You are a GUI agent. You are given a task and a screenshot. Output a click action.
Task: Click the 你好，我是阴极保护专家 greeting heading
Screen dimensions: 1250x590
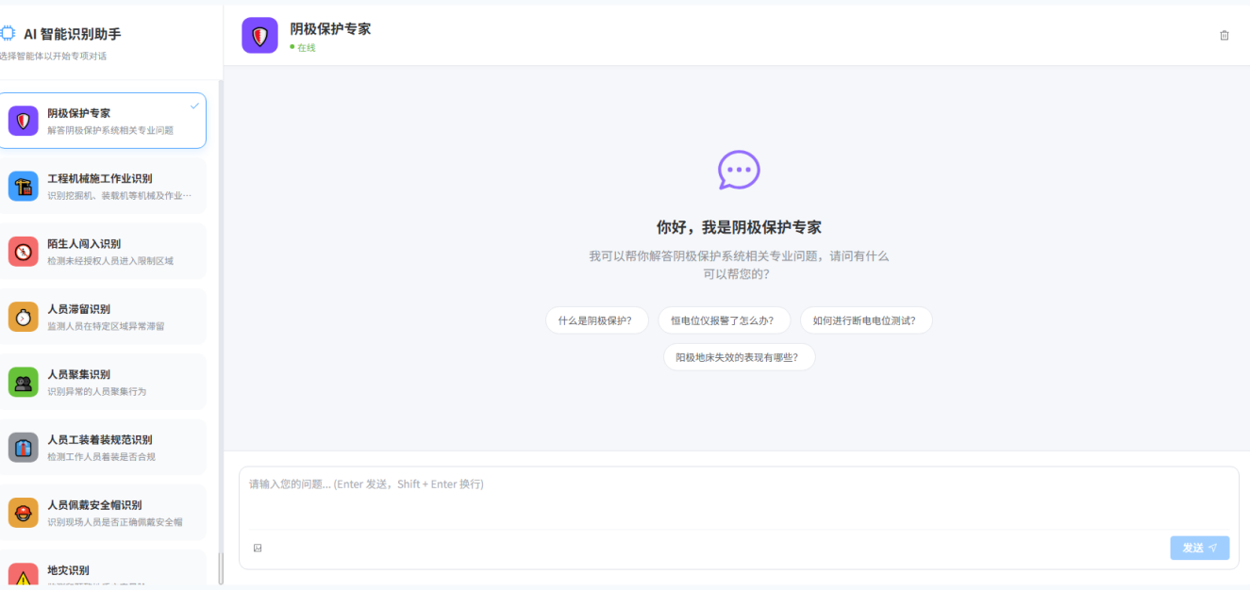(739, 227)
